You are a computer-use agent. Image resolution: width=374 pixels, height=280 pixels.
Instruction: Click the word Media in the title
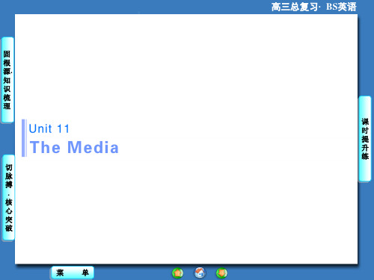[93, 147]
